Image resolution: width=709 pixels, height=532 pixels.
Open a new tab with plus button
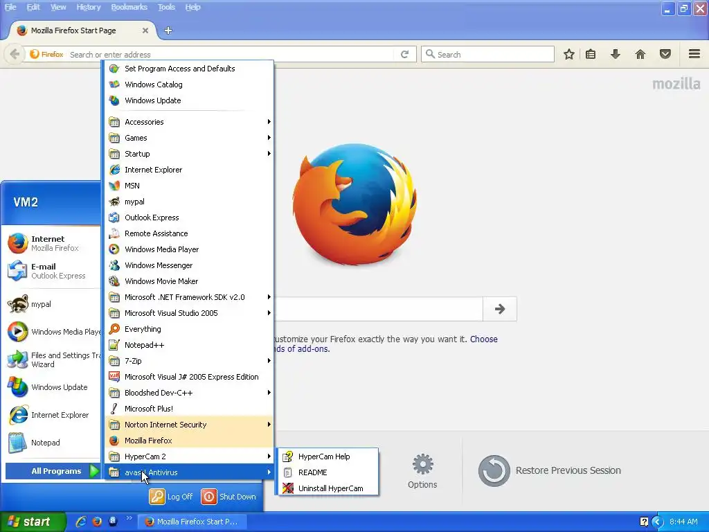pos(168,30)
